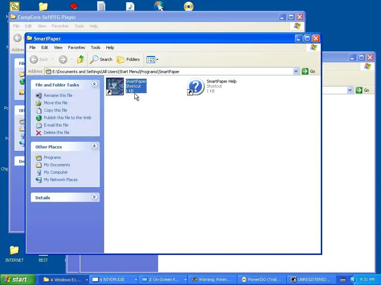Click the My Documents icon in Other Places
381x285 pixels.
click(39, 165)
